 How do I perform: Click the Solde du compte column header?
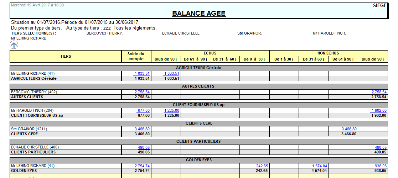click(136, 56)
